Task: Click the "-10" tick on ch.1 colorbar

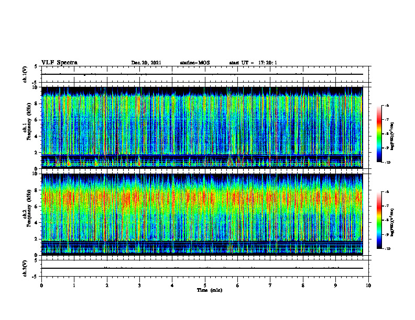Action: (387, 163)
